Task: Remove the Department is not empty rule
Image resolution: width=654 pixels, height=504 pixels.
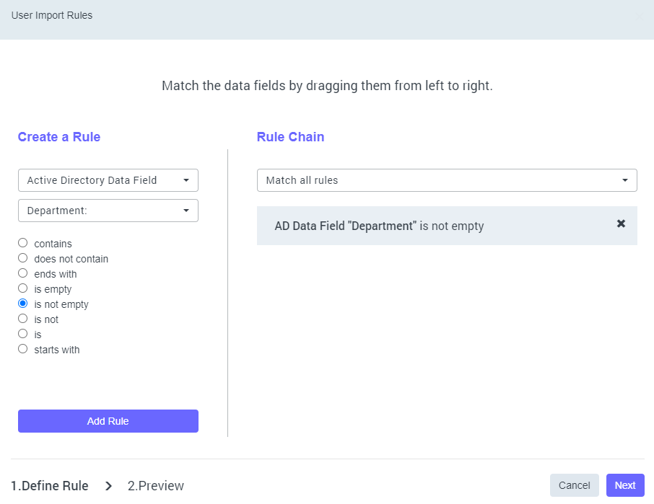Action: pyautogui.click(x=621, y=224)
